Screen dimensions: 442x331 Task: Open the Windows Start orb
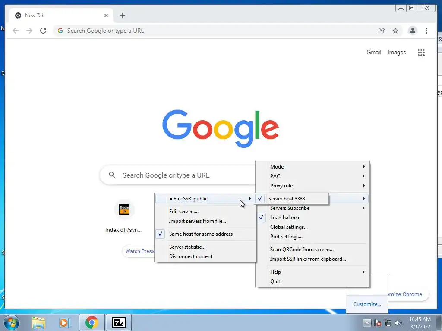click(x=12, y=322)
